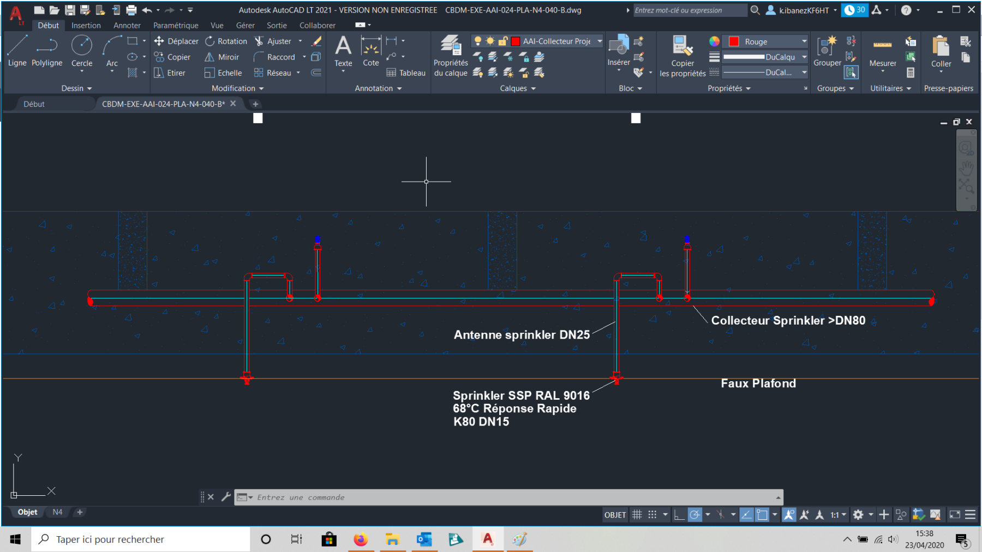Select the Ligne drawing tool
Screen dimensions: 982x552
coord(17,52)
